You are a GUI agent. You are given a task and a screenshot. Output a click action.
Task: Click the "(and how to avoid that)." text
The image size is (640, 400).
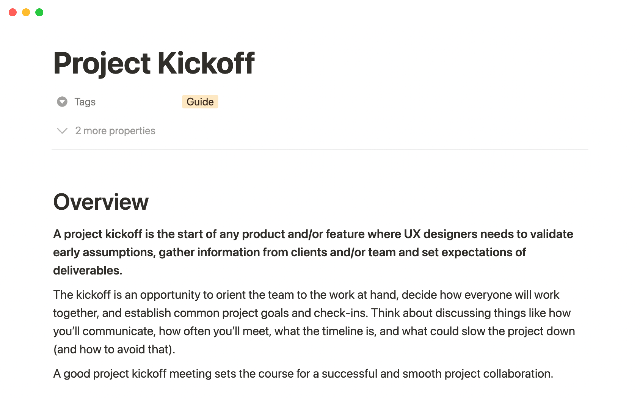click(x=114, y=349)
